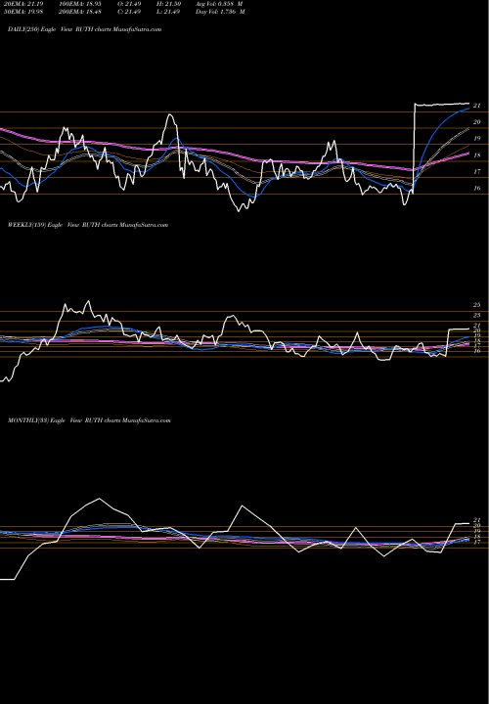Click the 25 price label on weekly chart
This screenshot has width=489, height=704.
(x=477, y=305)
